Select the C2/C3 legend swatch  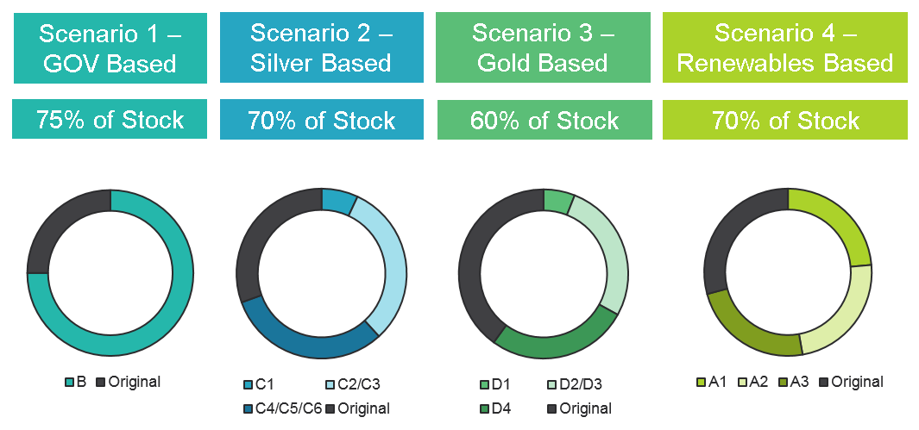[x=330, y=385]
